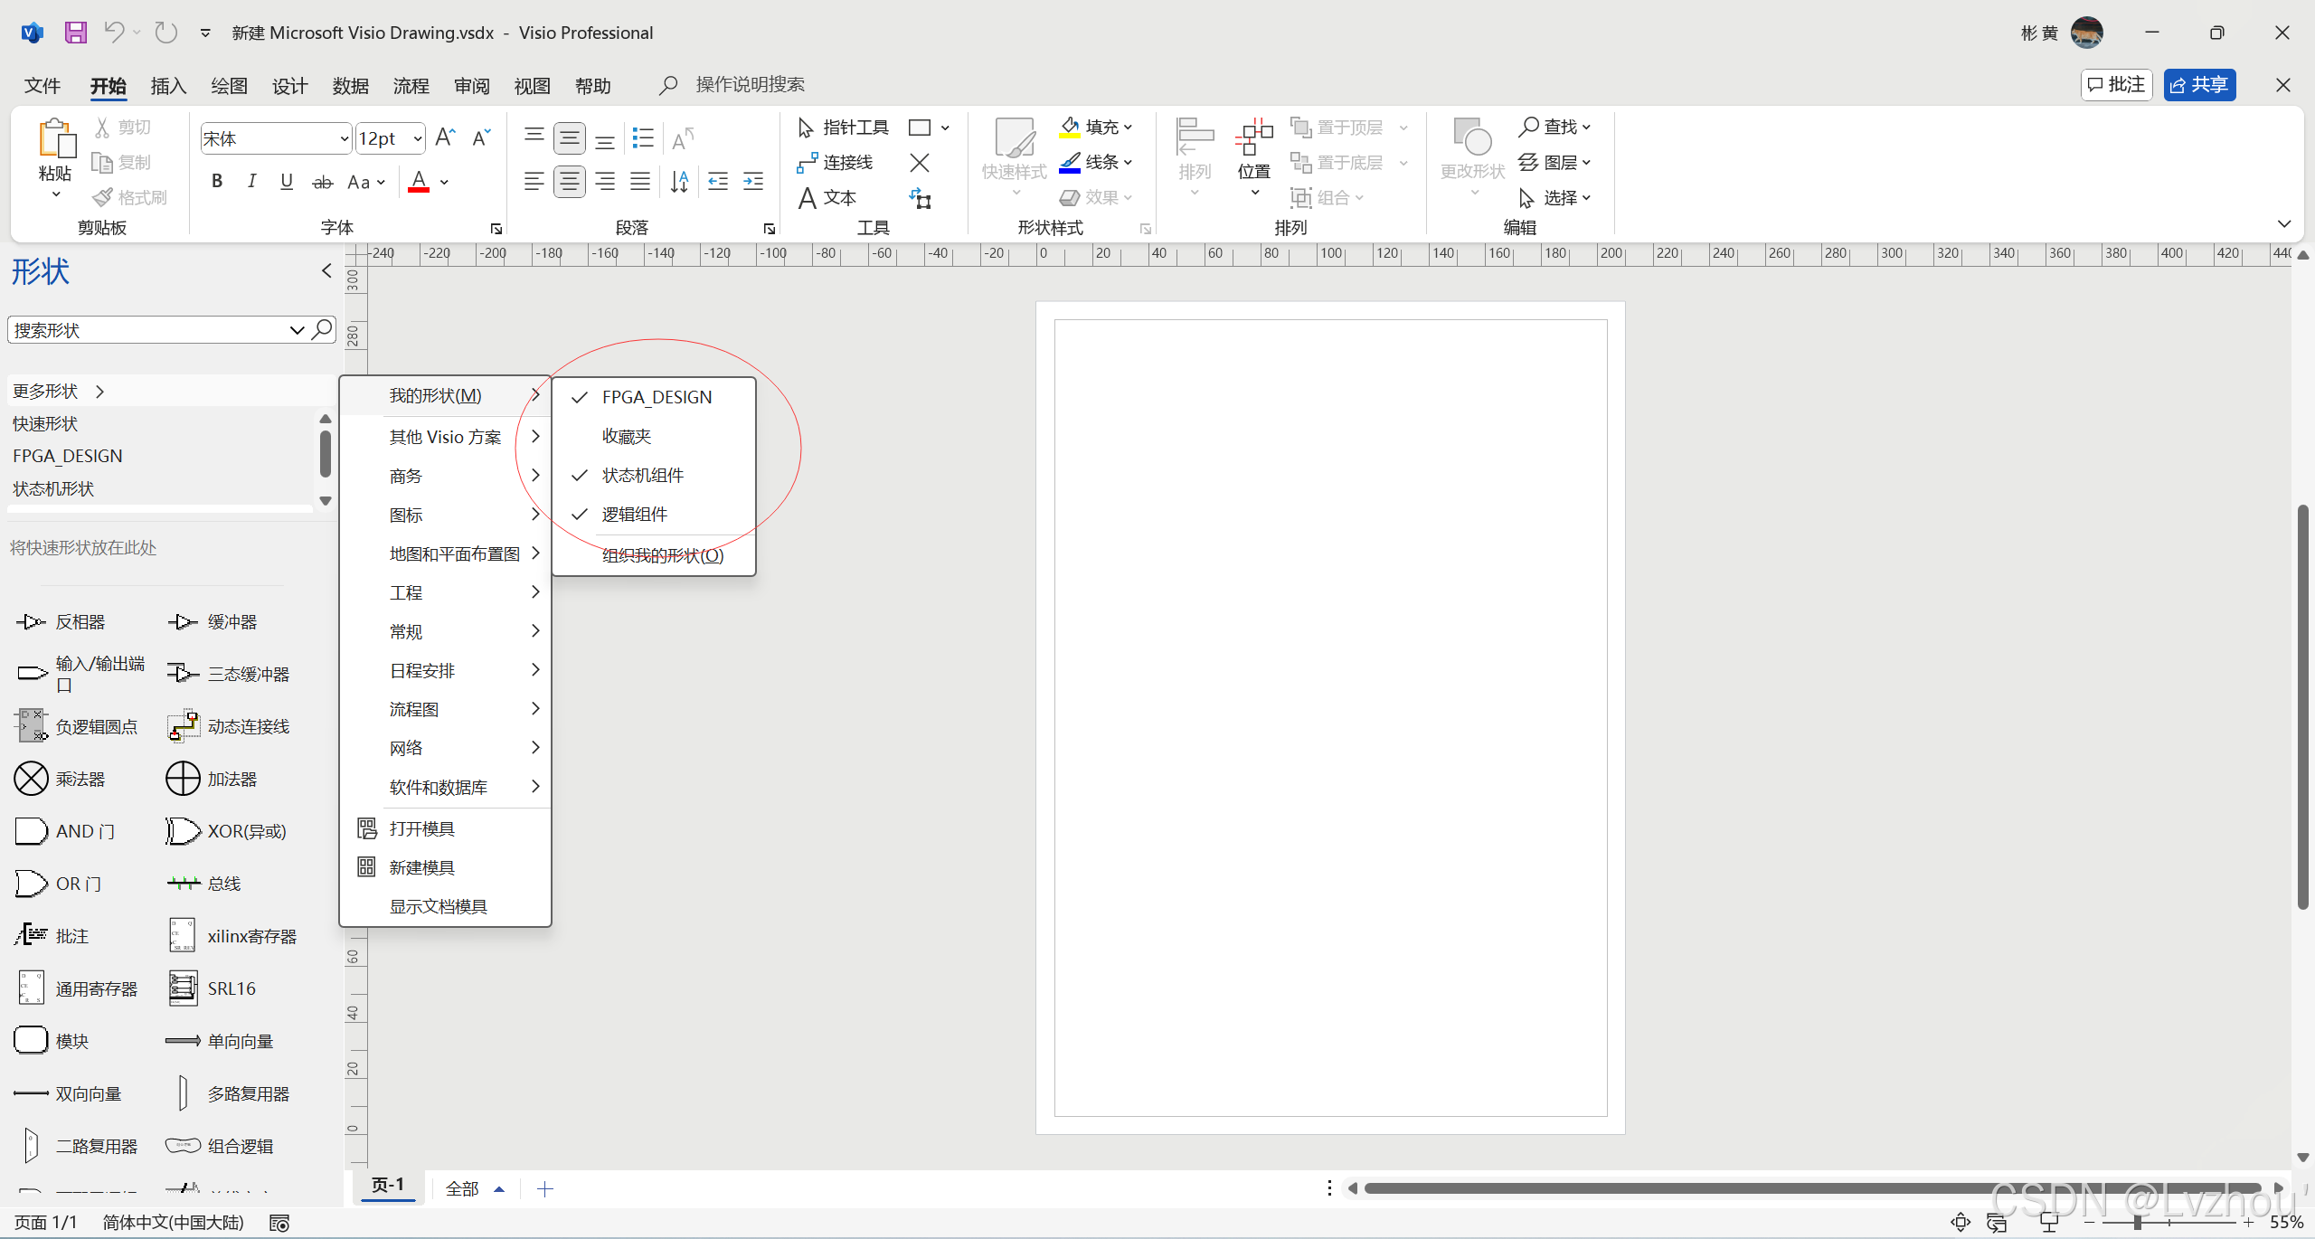Click the Save icon in title bar

click(76, 33)
